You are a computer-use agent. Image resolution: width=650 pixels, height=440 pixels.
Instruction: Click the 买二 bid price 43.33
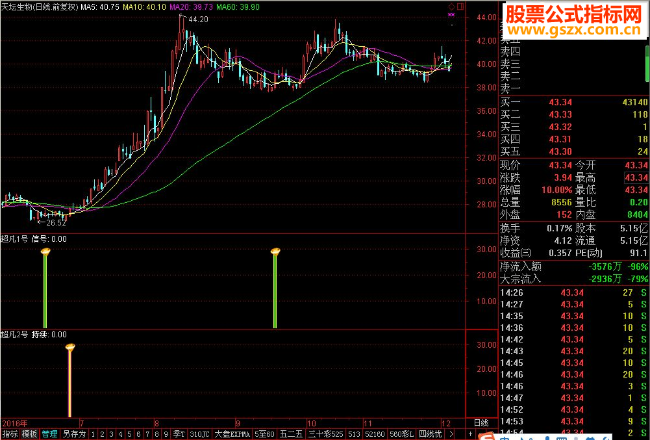pos(560,114)
